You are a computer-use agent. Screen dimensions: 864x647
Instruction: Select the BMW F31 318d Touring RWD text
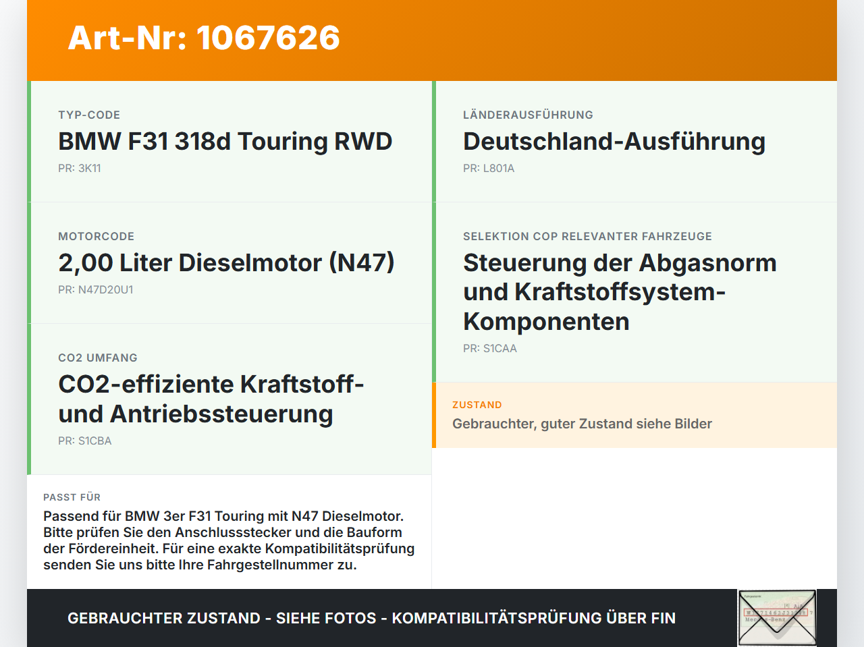(x=225, y=142)
